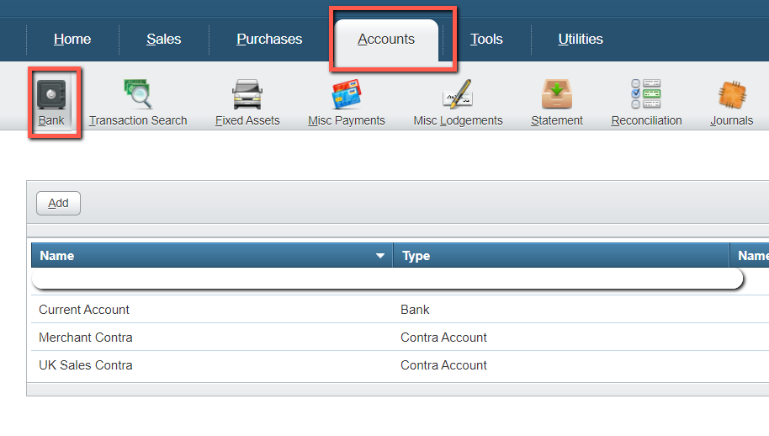Open the Utilities tab
The width and height of the screenshot is (769, 436).
[581, 40]
